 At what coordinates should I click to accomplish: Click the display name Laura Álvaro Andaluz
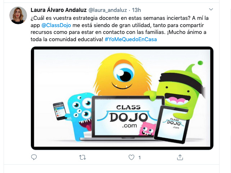point(59,10)
